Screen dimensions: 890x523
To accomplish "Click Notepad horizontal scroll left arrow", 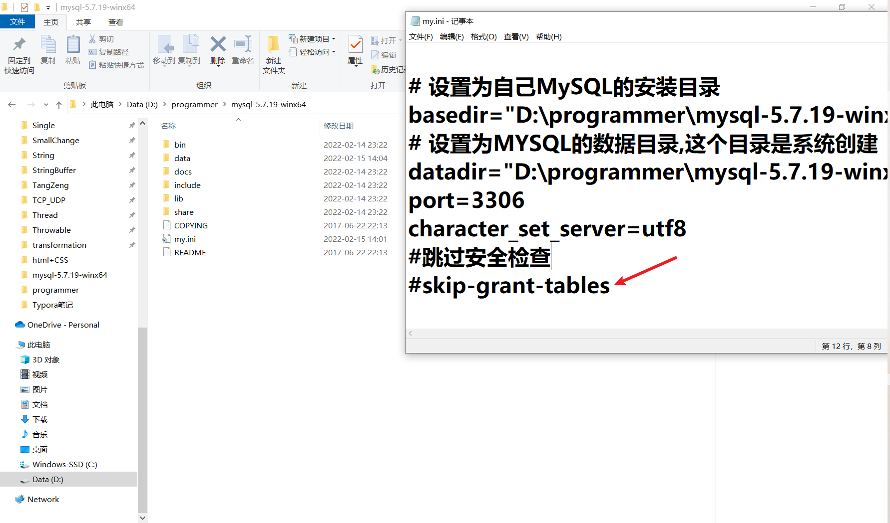I will point(411,334).
